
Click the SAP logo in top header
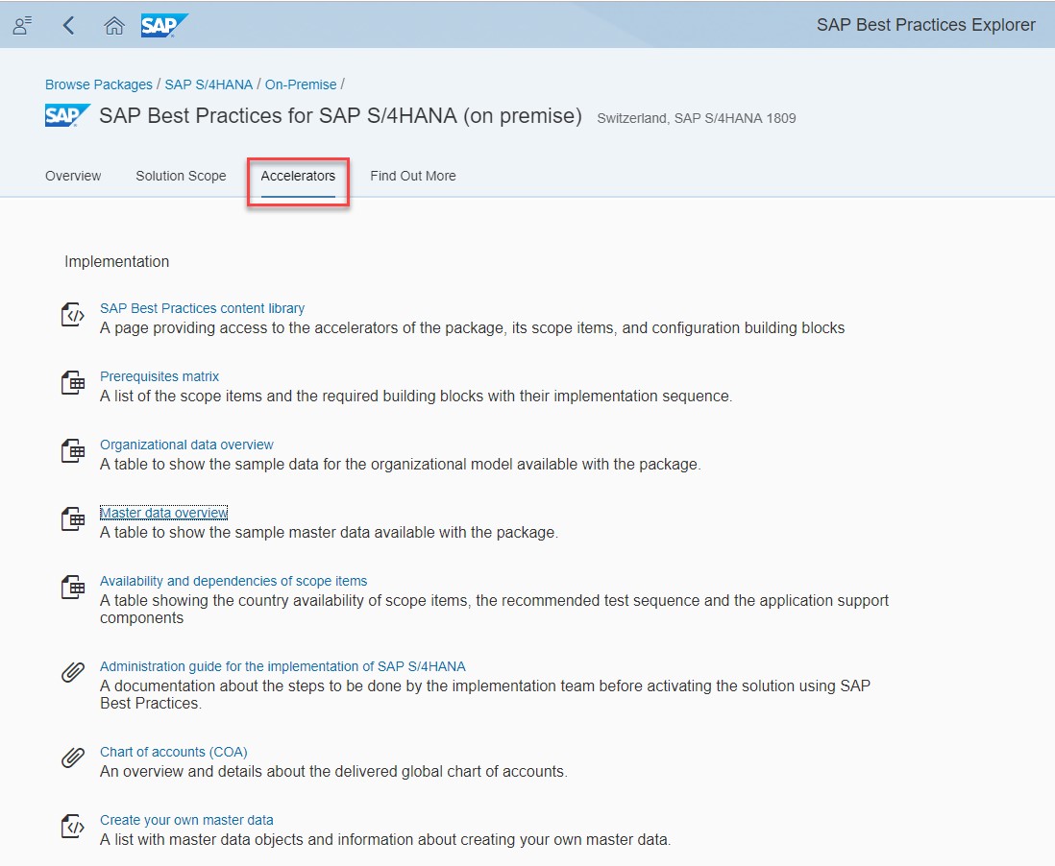point(163,25)
